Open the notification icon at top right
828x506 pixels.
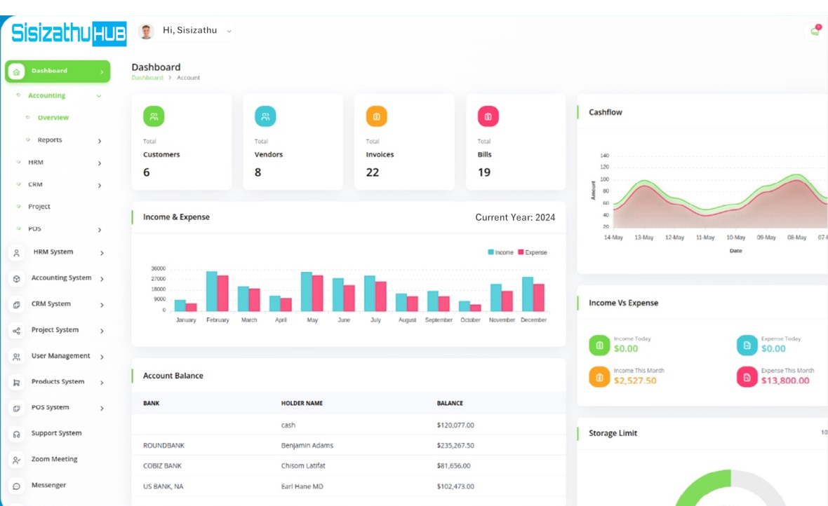pos(815,31)
